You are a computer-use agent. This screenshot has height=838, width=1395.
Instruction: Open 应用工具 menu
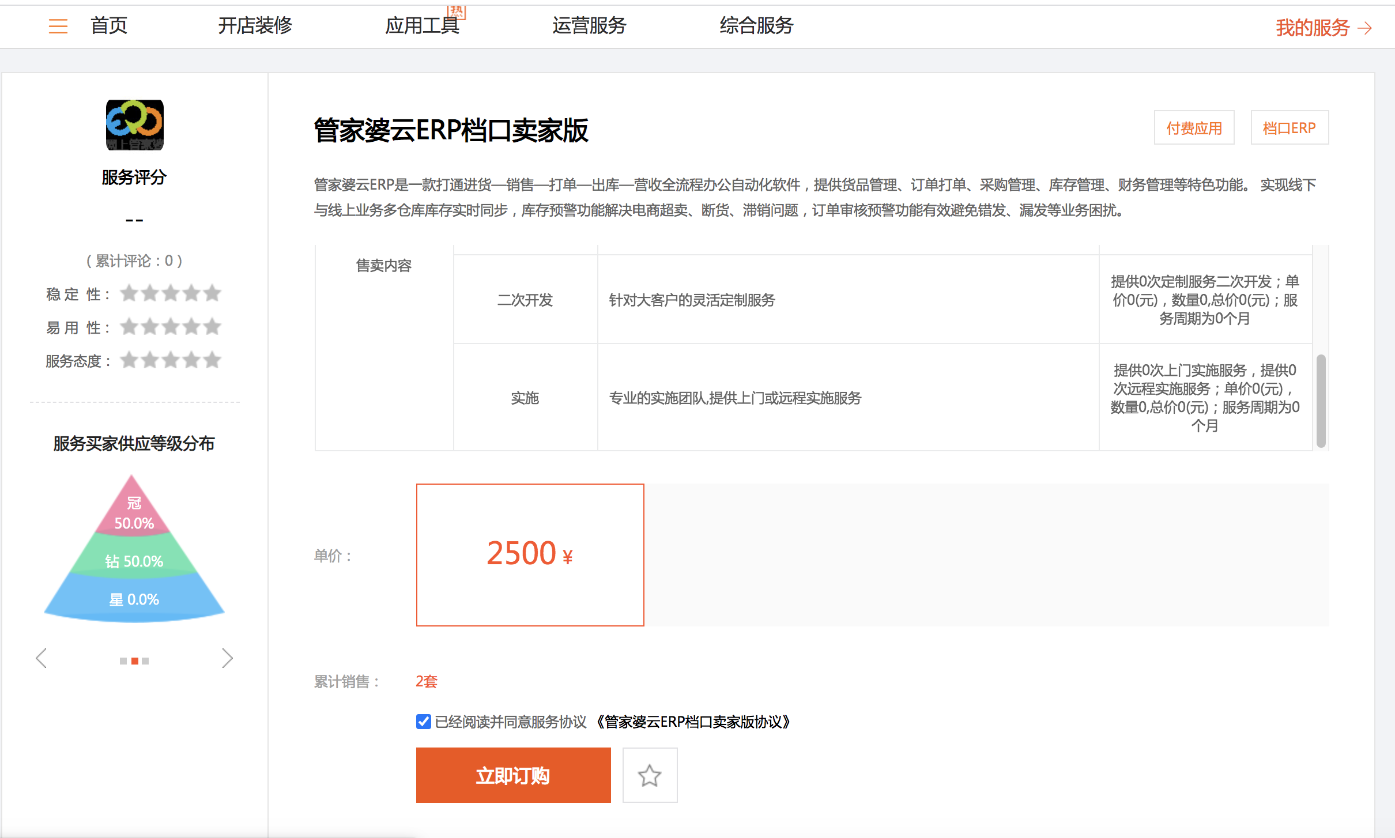coord(423,26)
